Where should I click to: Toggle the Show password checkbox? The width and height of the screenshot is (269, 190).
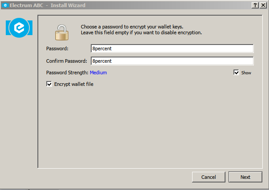point(236,73)
